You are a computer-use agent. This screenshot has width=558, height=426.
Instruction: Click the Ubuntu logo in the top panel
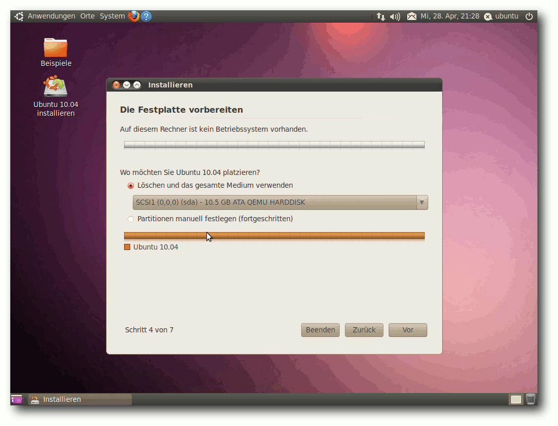pos(19,16)
